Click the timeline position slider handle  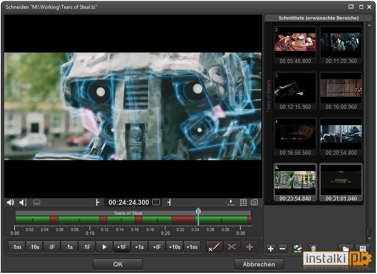198,211
